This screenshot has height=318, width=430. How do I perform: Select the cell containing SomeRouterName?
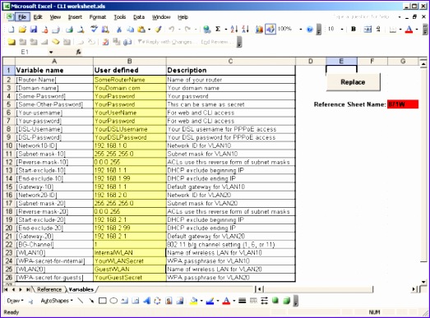(129, 80)
